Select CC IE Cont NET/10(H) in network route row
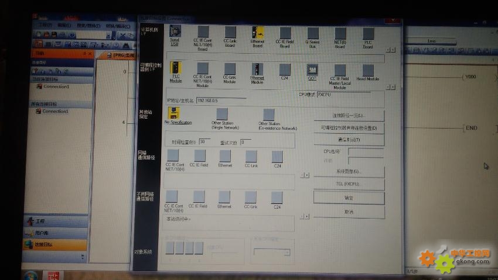The image size is (498, 280). 173,155
